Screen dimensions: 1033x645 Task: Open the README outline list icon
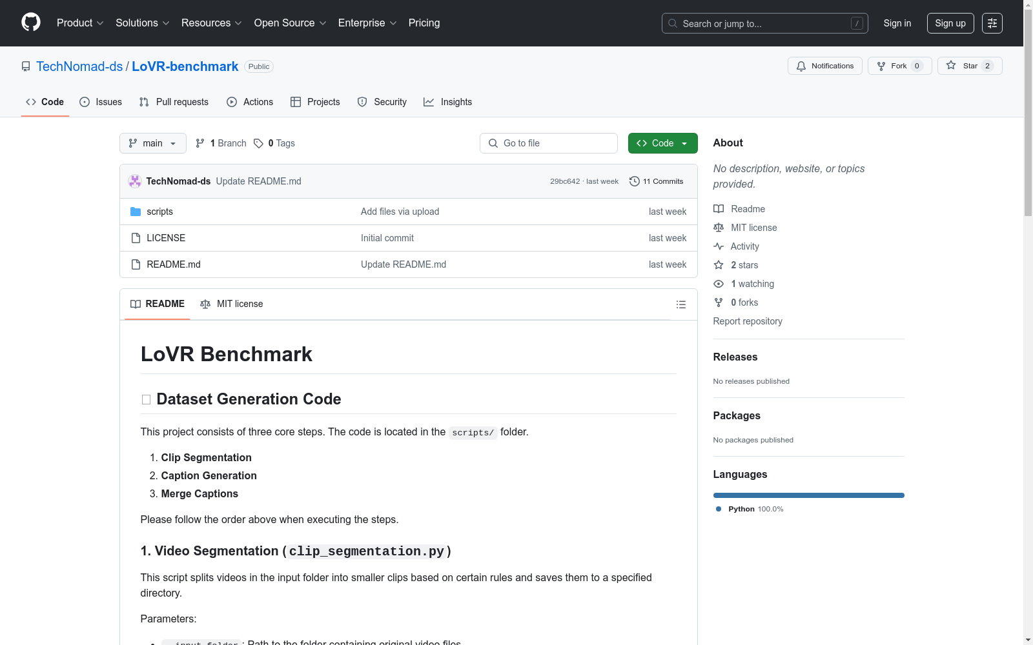coord(680,304)
